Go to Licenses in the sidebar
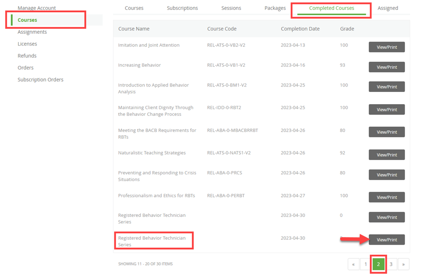Image resolution: width=421 pixels, height=274 pixels. tap(27, 44)
